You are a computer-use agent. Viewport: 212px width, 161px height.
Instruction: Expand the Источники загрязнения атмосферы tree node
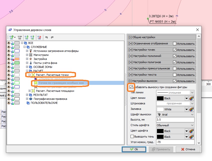click(27, 51)
